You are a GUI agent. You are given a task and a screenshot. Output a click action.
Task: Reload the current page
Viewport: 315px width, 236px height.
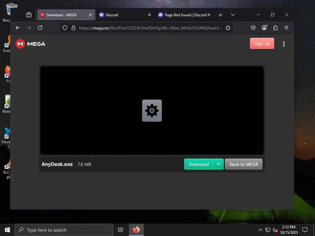pyautogui.click(x=40, y=28)
